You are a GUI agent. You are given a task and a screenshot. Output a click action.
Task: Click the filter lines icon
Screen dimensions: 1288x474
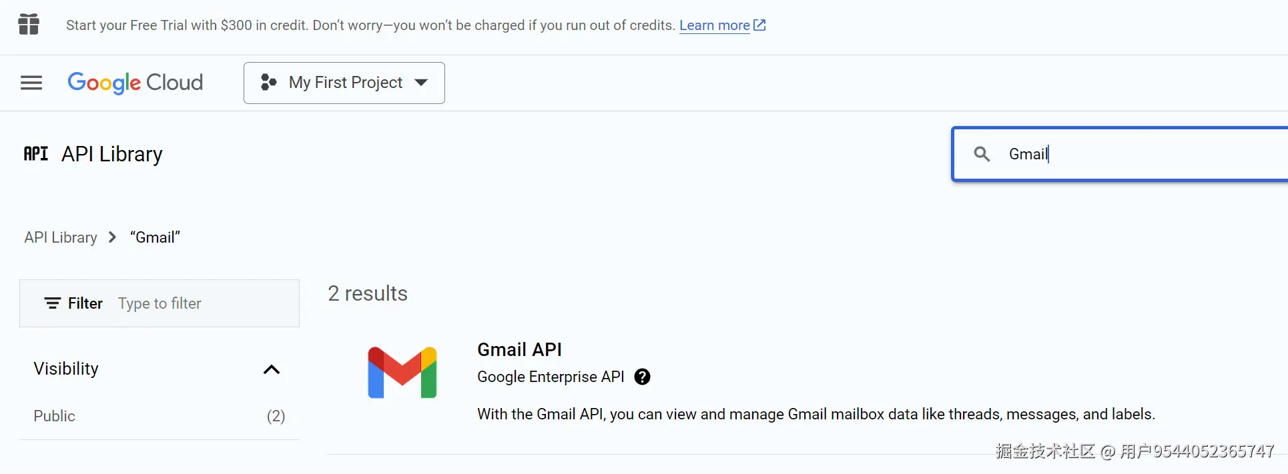tap(53, 303)
